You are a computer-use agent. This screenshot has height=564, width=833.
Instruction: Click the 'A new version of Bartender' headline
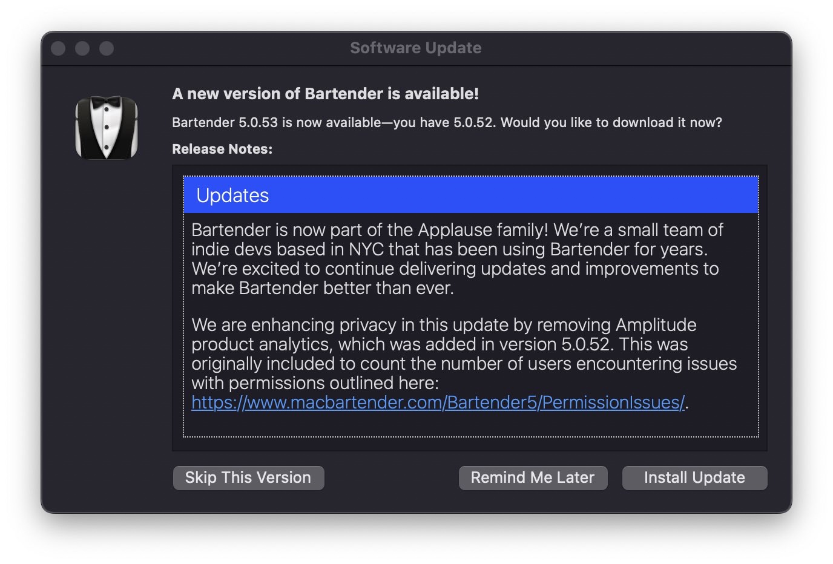pyautogui.click(x=325, y=94)
